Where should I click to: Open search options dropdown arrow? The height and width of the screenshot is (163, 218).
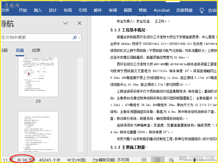(80, 38)
